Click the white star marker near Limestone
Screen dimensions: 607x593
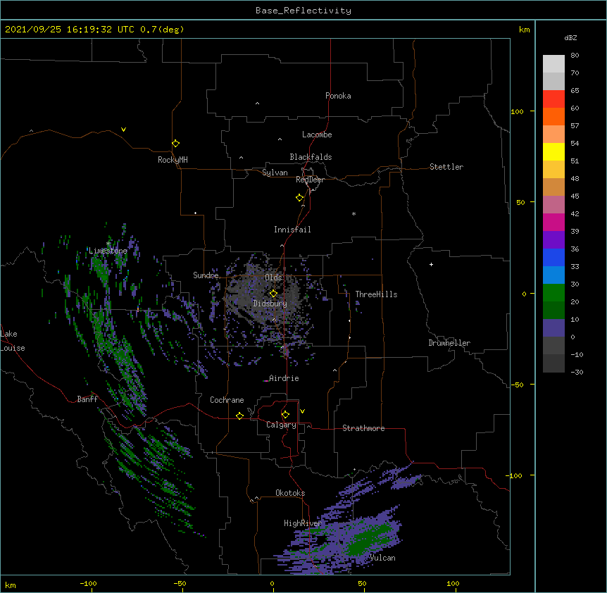pos(108,244)
